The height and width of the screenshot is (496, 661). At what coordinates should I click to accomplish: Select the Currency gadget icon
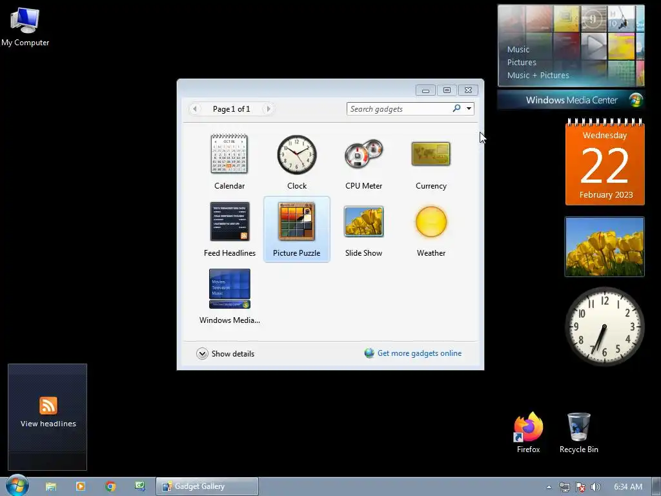coord(431,154)
